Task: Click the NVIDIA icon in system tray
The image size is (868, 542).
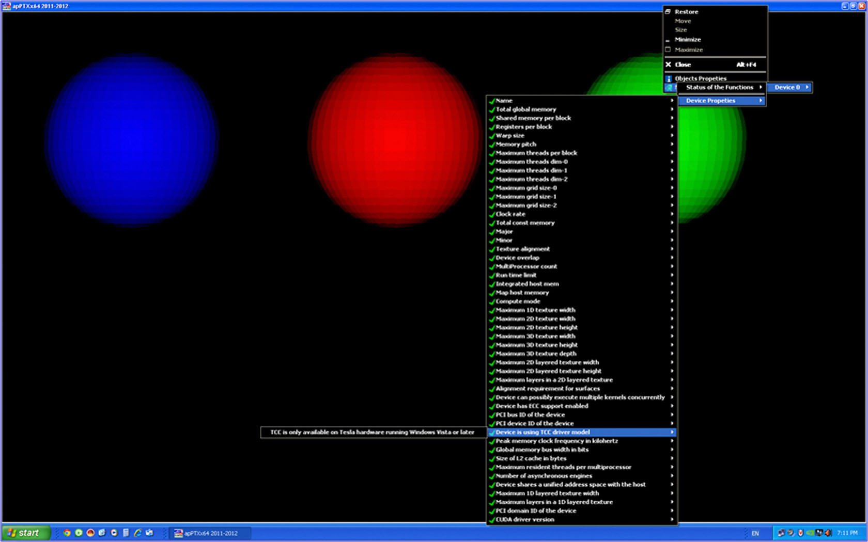Action: 810,533
